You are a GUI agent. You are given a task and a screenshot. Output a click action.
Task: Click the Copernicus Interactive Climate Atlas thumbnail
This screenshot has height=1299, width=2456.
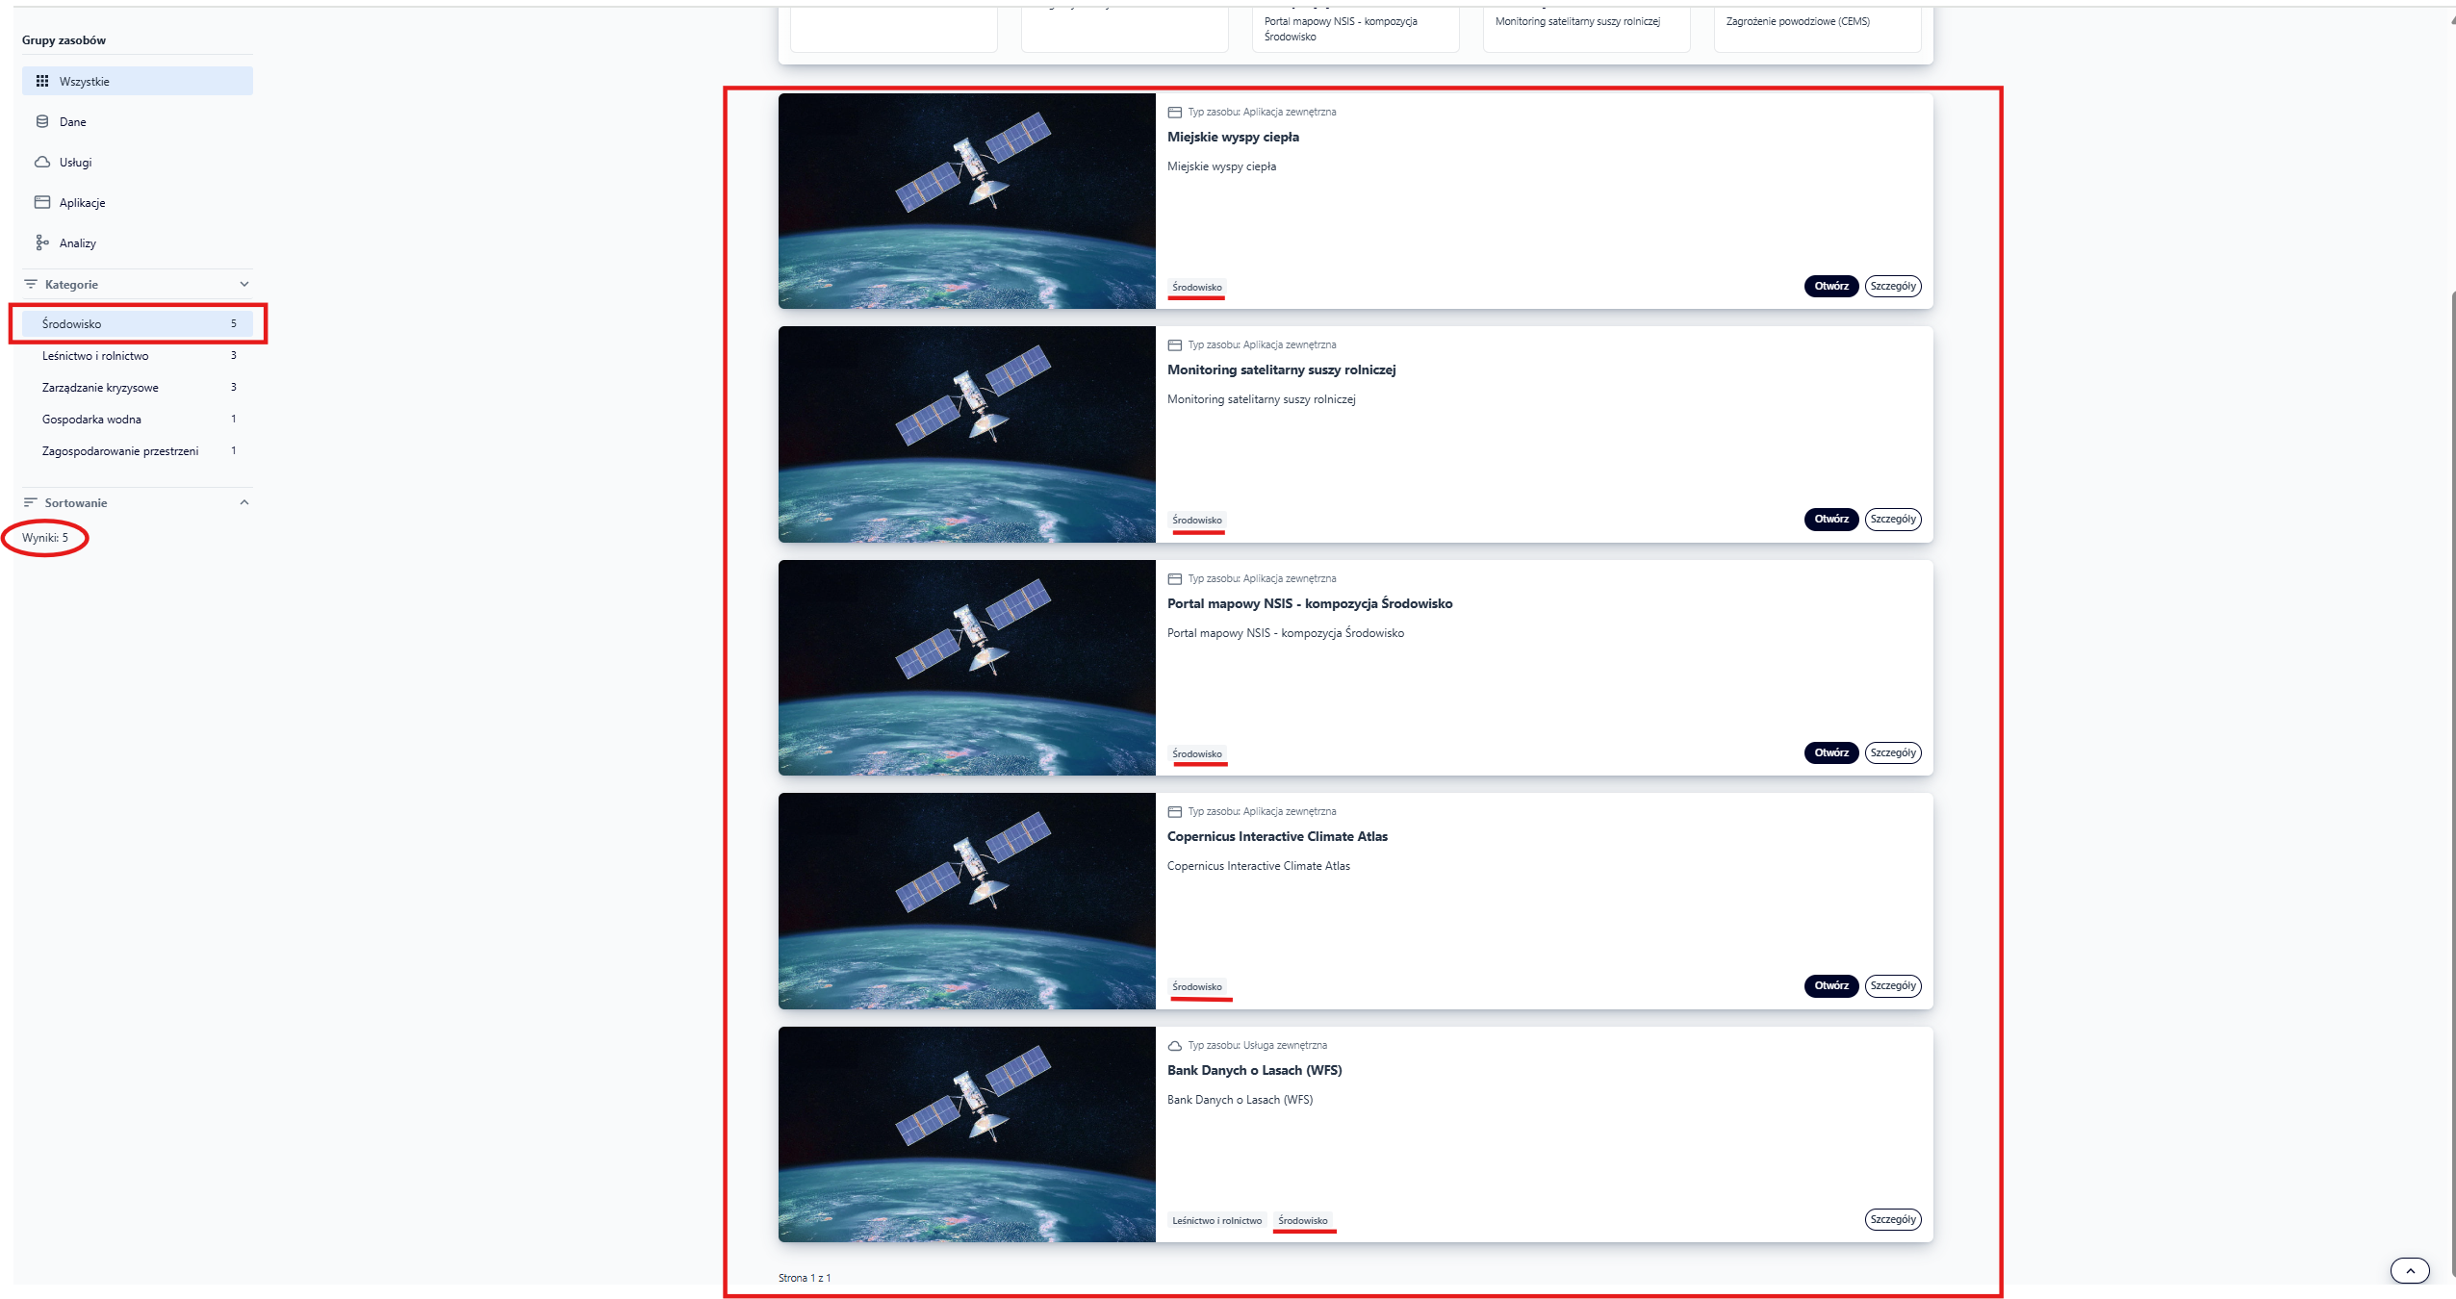click(x=966, y=901)
